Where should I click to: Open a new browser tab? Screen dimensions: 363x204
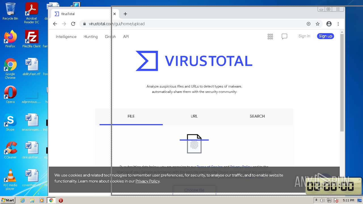tap(125, 14)
